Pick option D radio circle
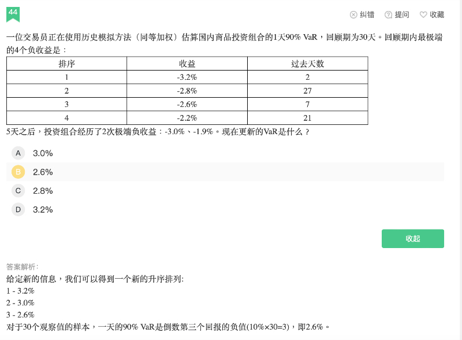This screenshot has width=462, height=340. pyautogui.click(x=18, y=209)
